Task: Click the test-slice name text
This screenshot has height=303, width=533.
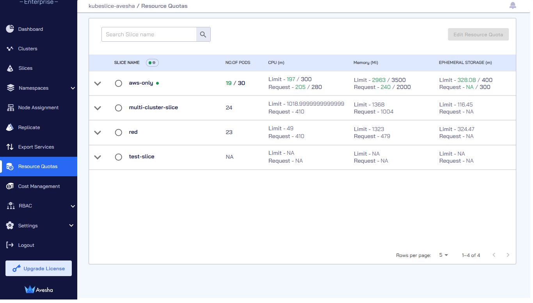Action: pos(142,156)
